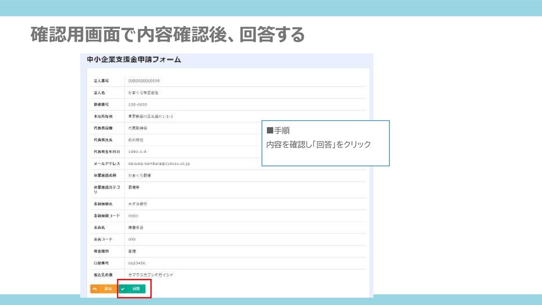
Task: Click the 代表者氏名 name value
Action: [x=135, y=140]
